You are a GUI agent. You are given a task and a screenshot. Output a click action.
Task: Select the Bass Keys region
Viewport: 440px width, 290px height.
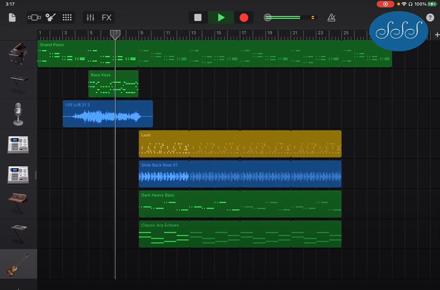pyautogui.click(x=113, y=84)
